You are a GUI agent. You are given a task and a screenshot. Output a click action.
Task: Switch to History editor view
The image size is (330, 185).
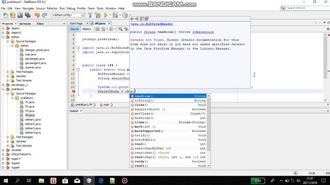pyautogui.click(x=87, y=29)
